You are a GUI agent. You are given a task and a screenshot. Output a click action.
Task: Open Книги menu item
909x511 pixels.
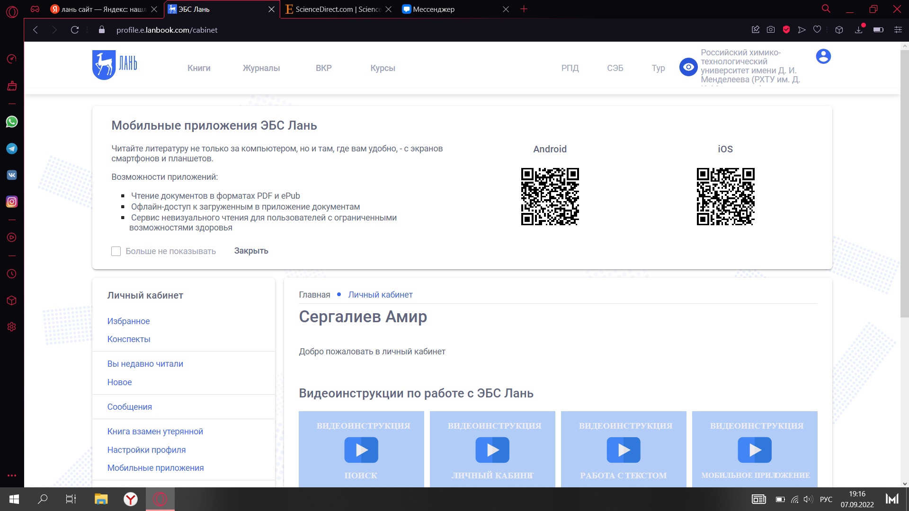[199, 68]
